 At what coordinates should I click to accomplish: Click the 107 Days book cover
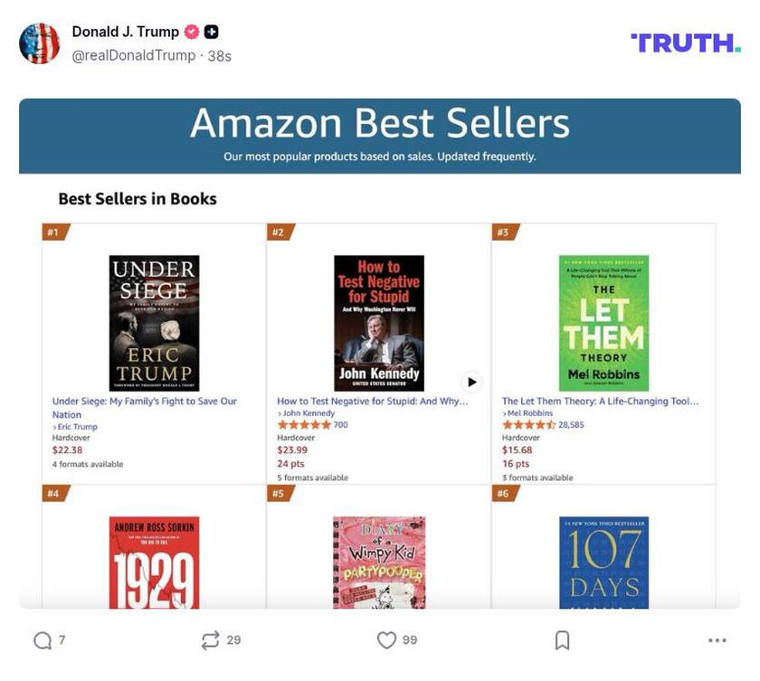[x=603, y=563]
